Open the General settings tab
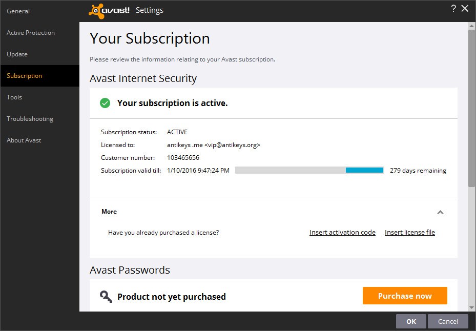This screenshot has height=331, width=476. tap(18, 11)
